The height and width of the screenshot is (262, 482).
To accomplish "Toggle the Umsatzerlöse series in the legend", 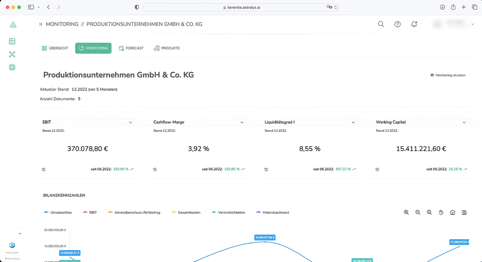I will pos(57,212).
